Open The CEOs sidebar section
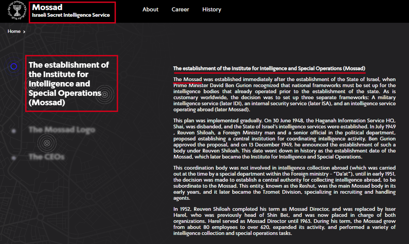The width and height of the screenshot is (409, 244). (46, 157)
